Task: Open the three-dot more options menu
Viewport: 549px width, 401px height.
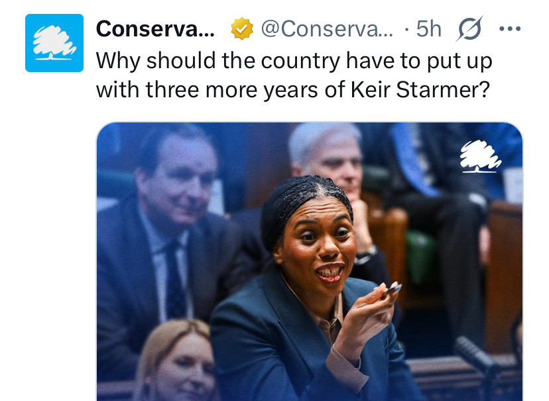Action: pos(509,29)
